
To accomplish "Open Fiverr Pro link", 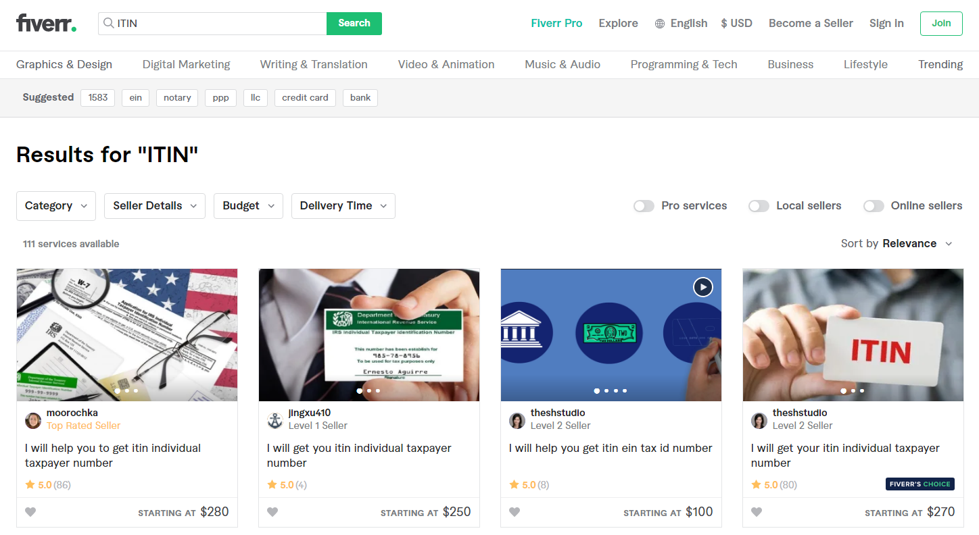I will point(556,23).
